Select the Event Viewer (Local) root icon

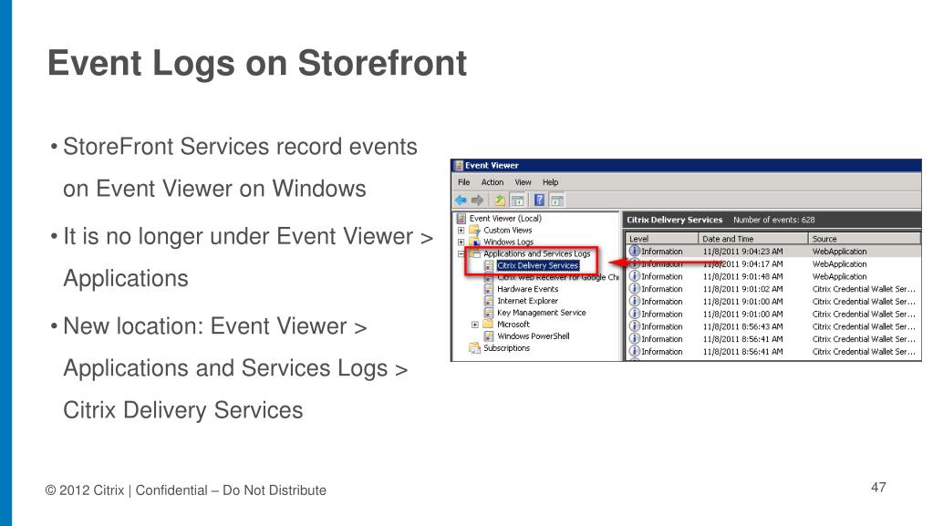[461, 219]
